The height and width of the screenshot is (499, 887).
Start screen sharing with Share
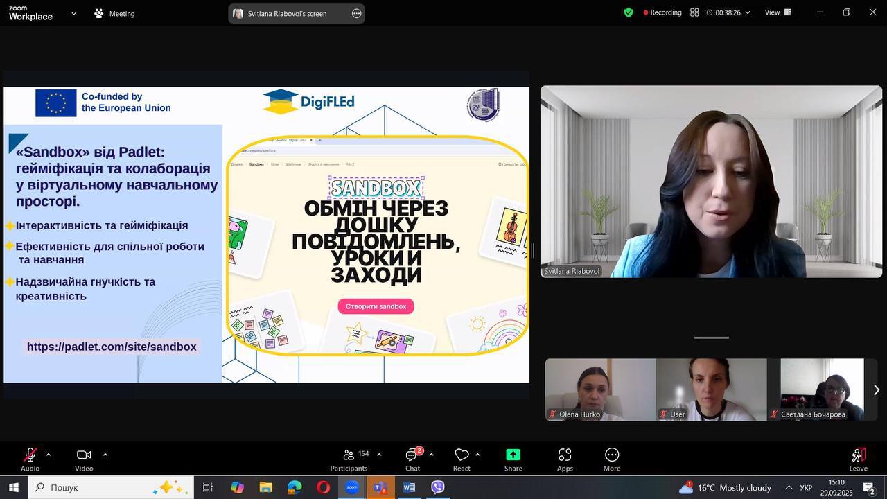(513, 459)
